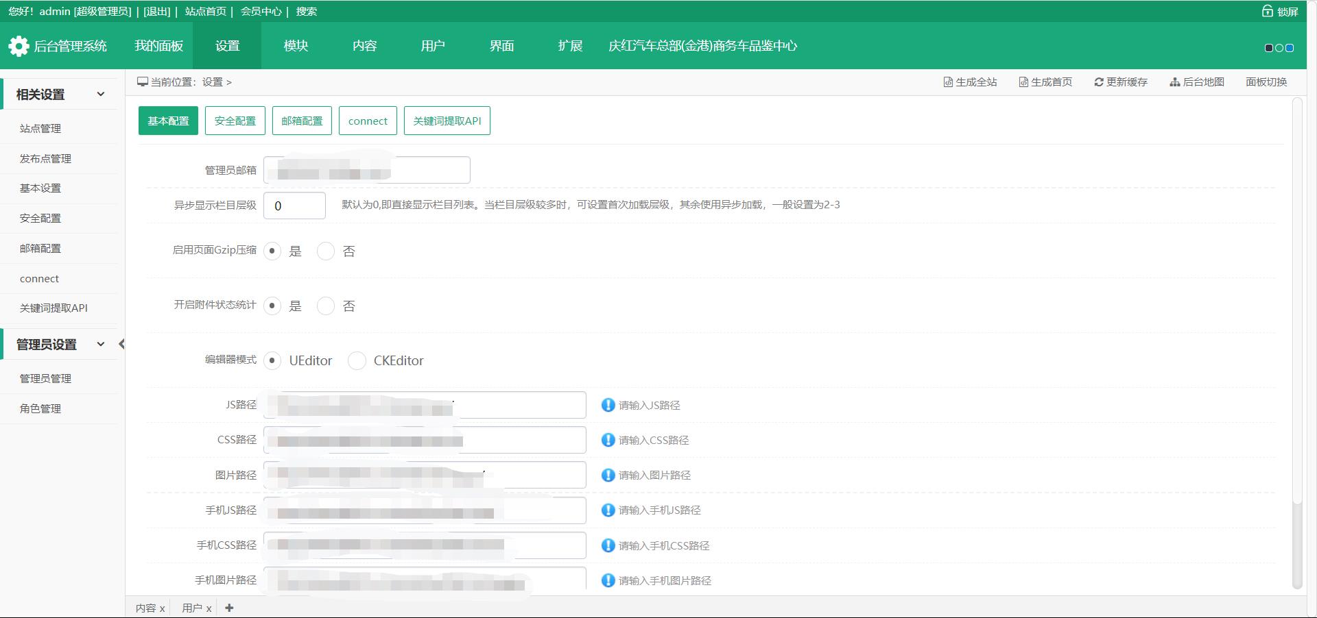Open the 用户 top menu
The image size is (1317, 618).
[433, 46]
